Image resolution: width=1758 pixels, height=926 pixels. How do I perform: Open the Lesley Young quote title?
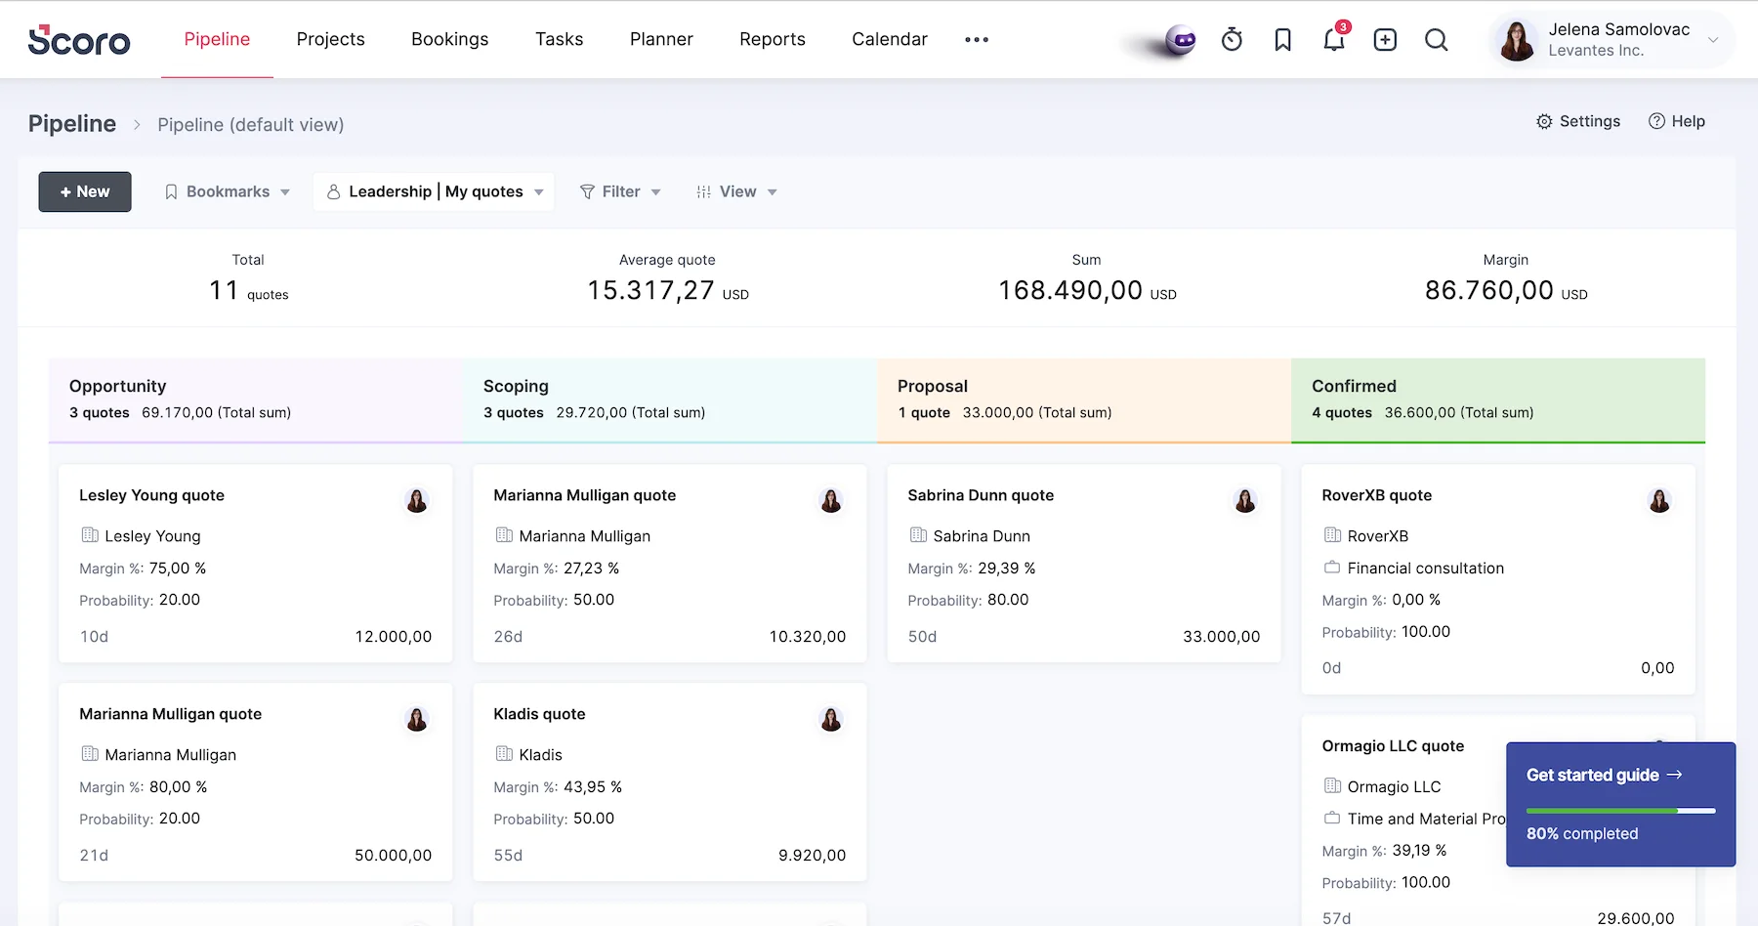[151, 495]
